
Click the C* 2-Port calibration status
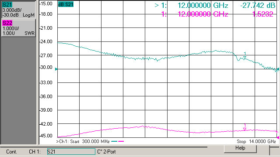click(106, 152)
